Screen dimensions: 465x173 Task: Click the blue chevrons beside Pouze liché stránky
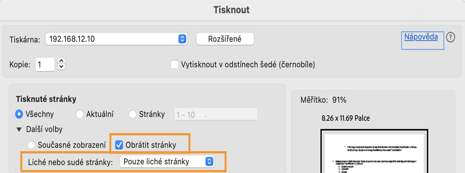(x=209, y=161)
